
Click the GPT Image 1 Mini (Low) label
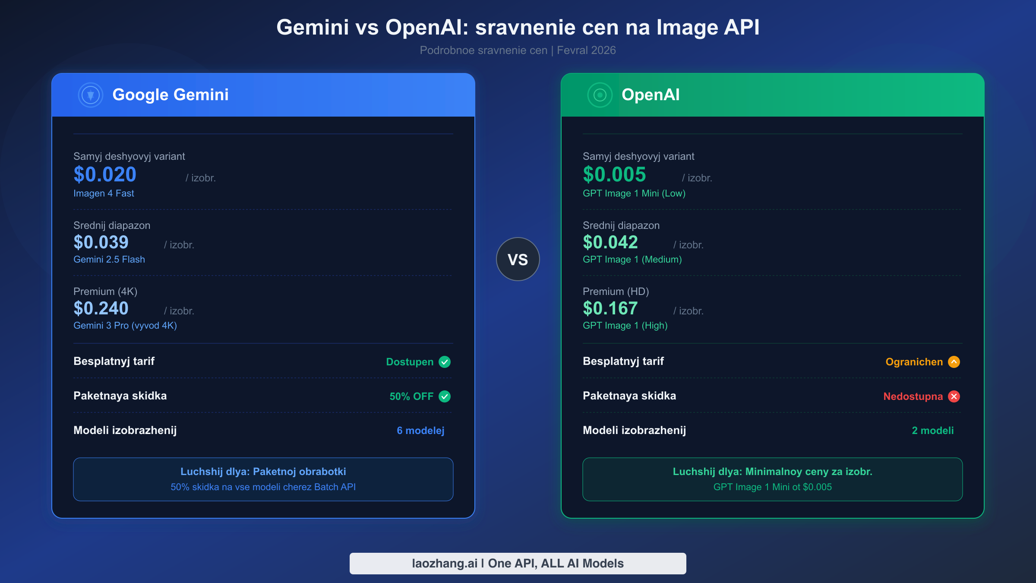point(634,193)
